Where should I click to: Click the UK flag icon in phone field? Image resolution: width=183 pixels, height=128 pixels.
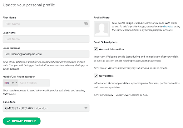(x=7, y=83)
